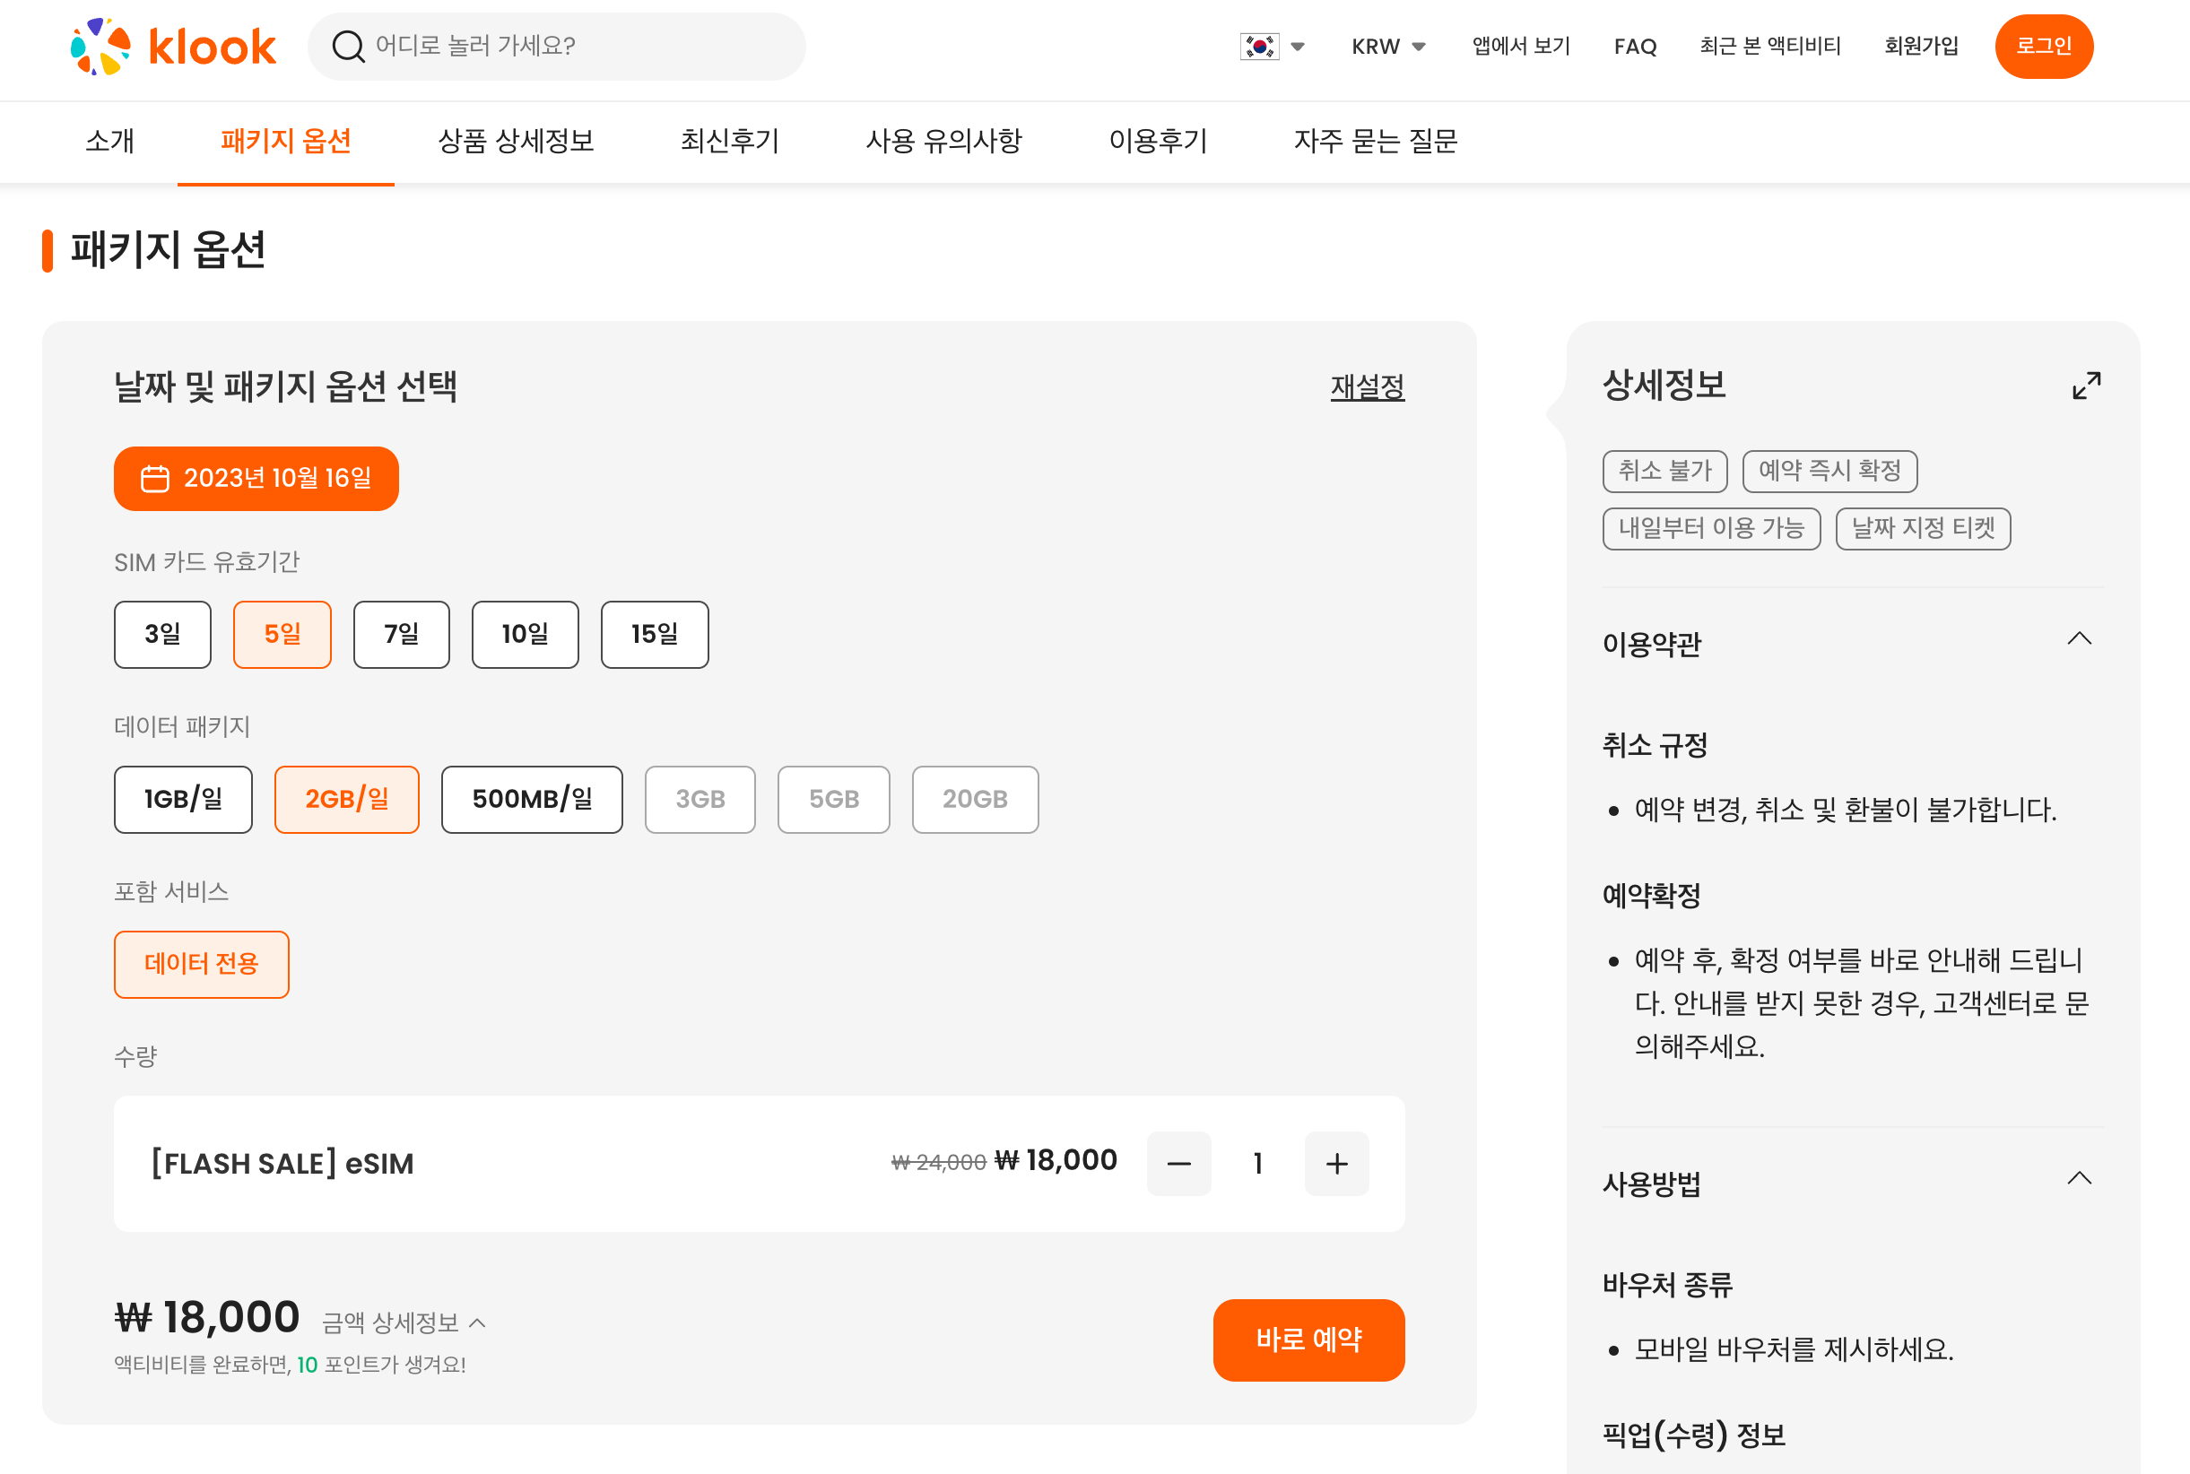Decrease eSIM quantity with the minus button
Viewport: 2190px width, 1474px height.
point(1178,1164)
